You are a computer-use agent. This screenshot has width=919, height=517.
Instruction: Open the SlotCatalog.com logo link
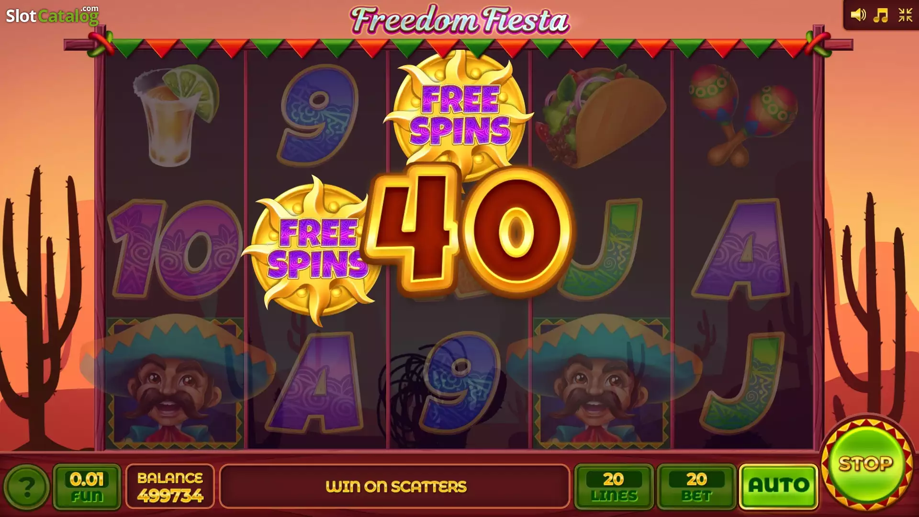point(52,15)
